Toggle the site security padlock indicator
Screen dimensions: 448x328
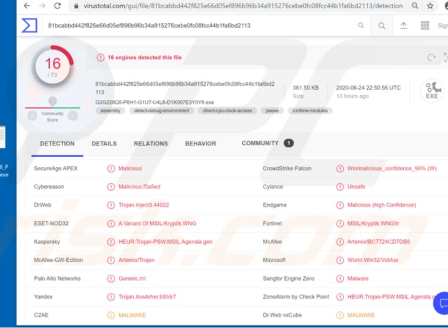coord(77,6)
